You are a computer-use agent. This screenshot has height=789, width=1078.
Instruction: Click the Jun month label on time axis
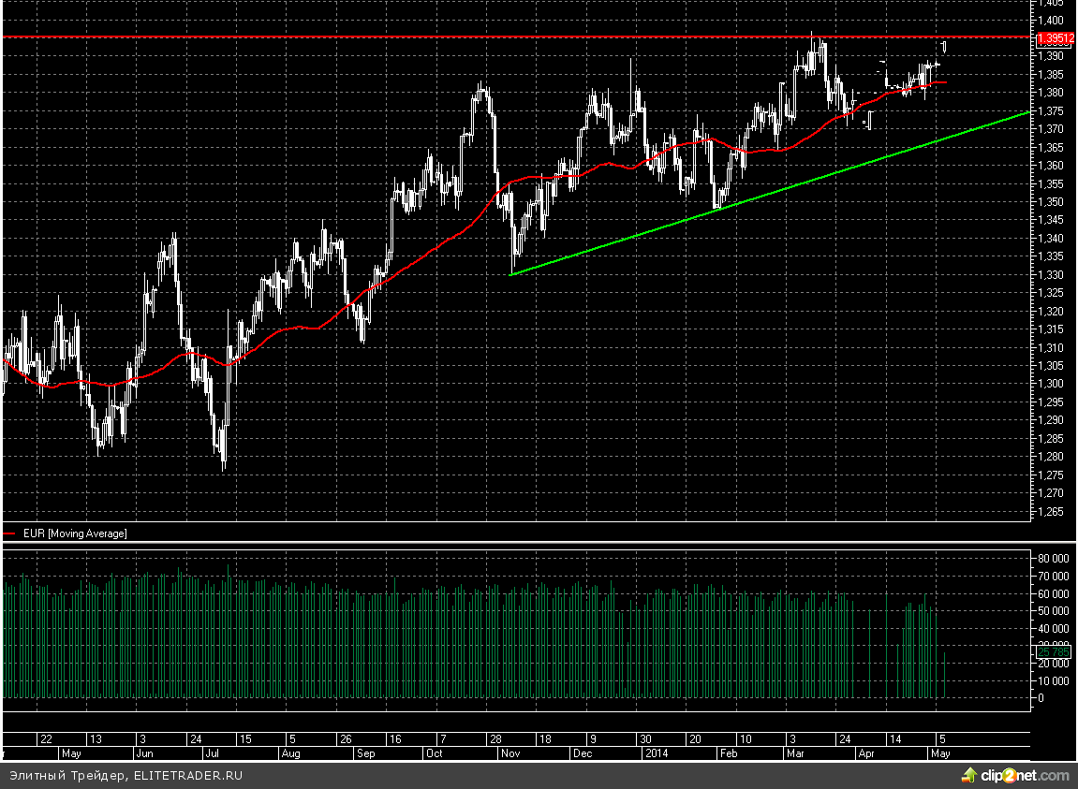145,752
